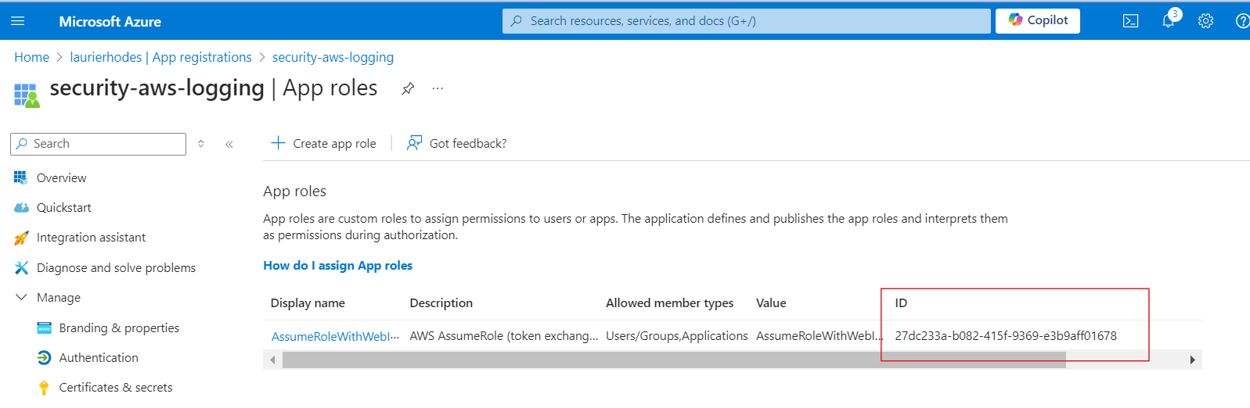The width and height of the screenshot is (1250, 408).
Task: Open the help question mark icon
Action: 1242,21
